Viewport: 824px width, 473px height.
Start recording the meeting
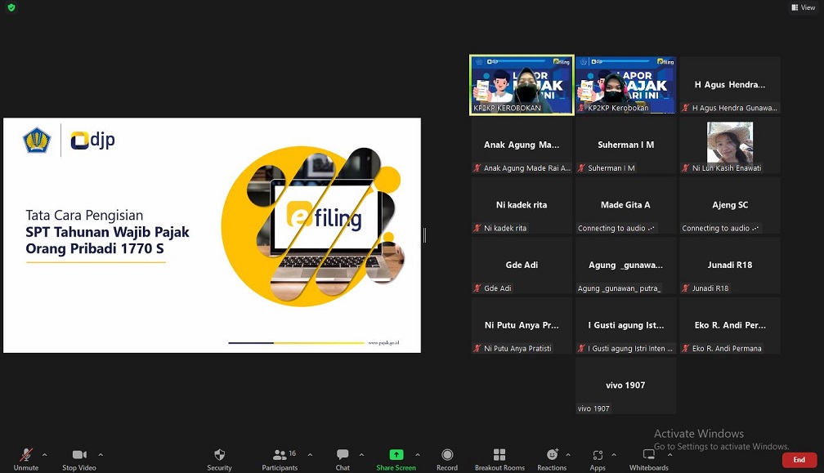click(447, 459)
